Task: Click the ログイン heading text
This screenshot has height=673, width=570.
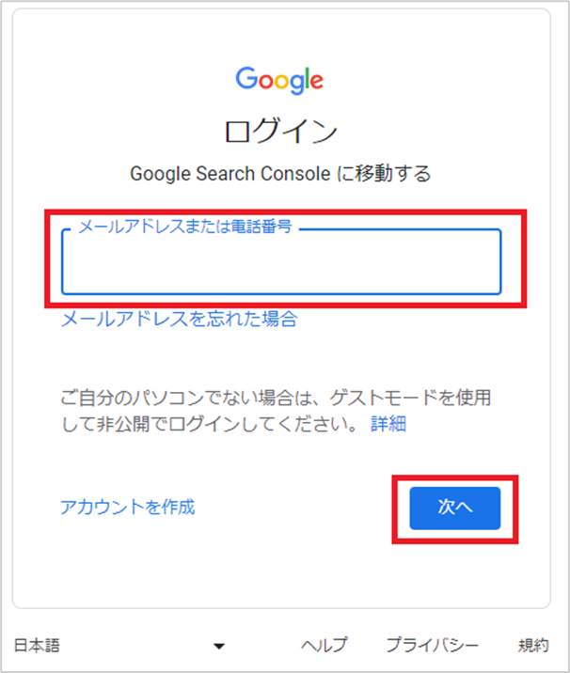Action: click(x=281, y=131)
